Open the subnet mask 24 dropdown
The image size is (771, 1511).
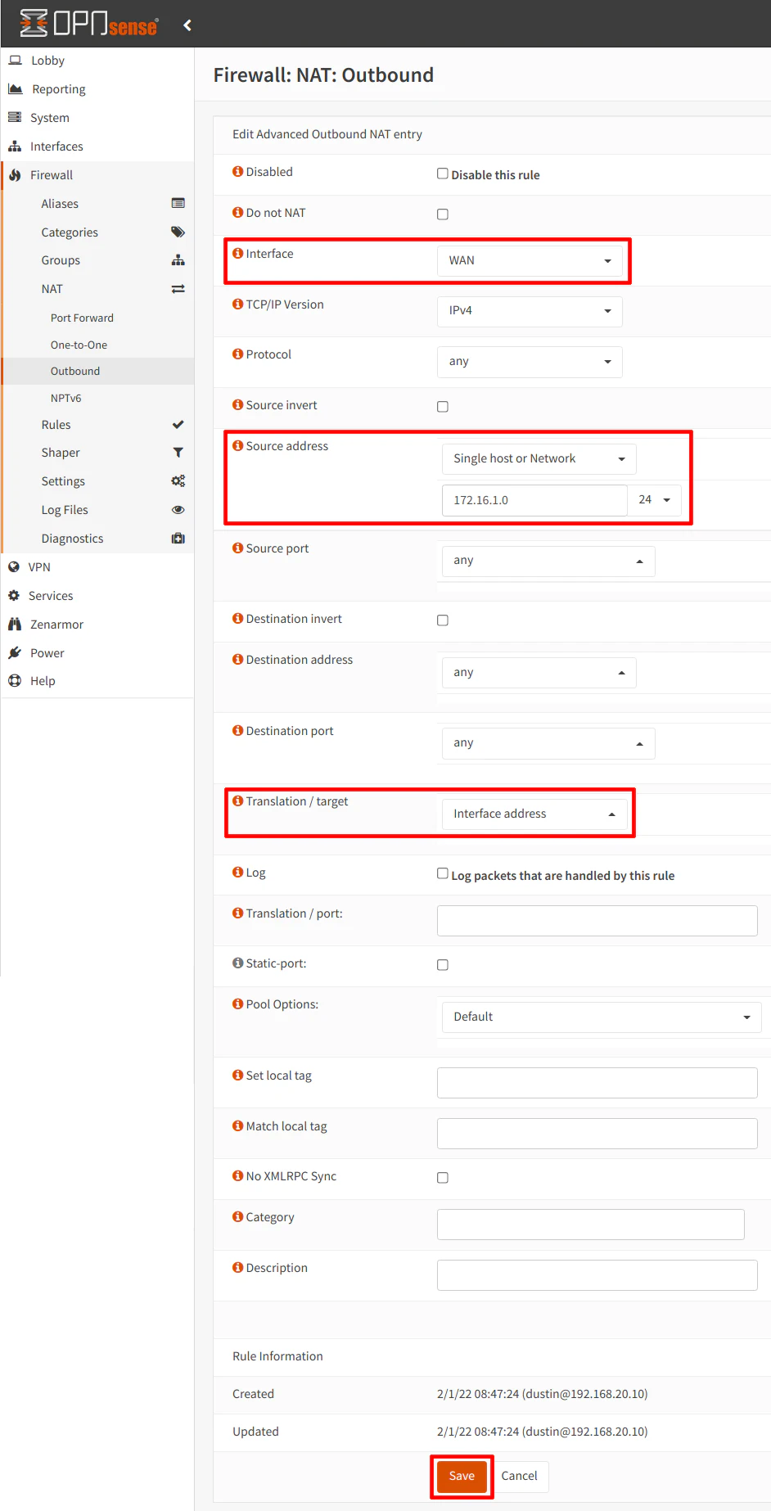pos(654,500)
